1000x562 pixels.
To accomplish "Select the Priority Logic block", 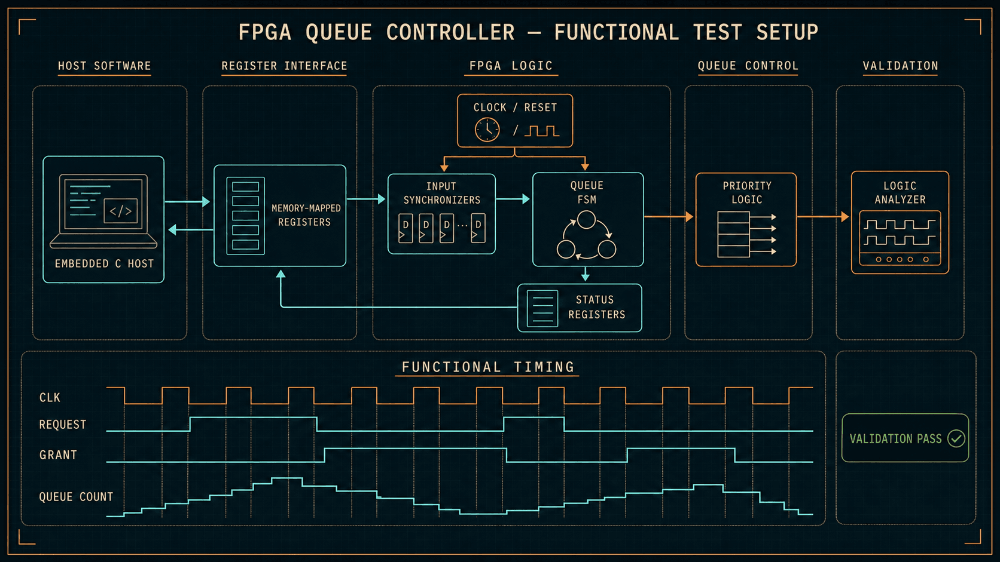I will pyautogui.click(x=746, y=219).
